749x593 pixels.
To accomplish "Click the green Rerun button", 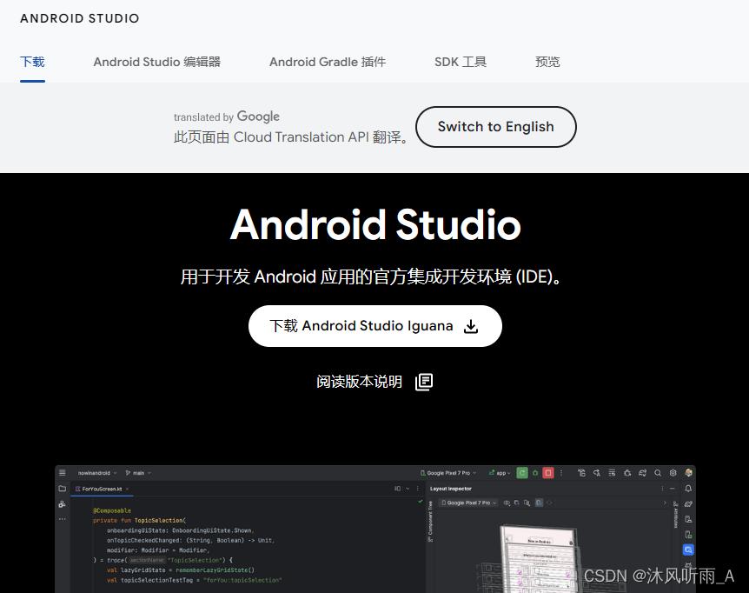I will (x=522, y=473).
